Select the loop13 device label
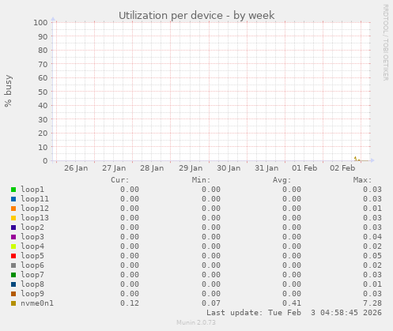The height and width of the screenshot is (331, 393). [35, 218]
